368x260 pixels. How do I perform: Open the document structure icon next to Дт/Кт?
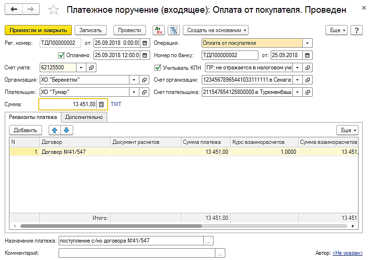click(173, 30)
